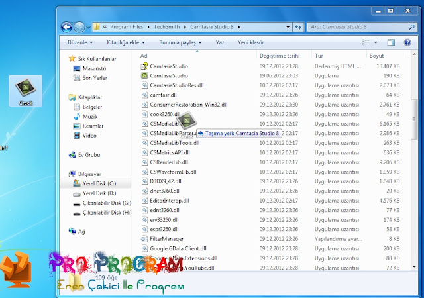Select erv33260.dll file icon
Viewport: 424px width, 298px height.
(x=144, y=220)
